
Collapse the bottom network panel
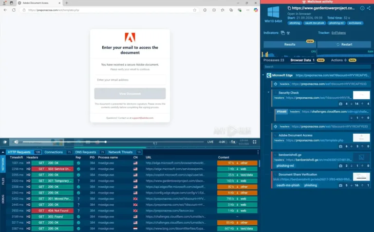click(3, 152)
